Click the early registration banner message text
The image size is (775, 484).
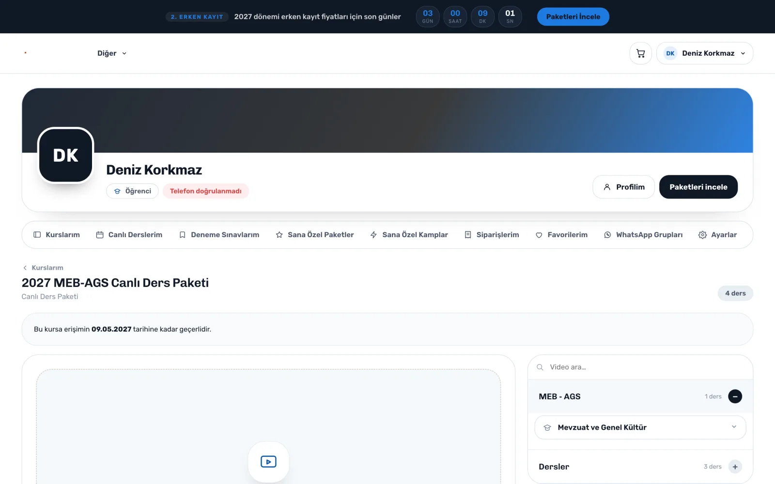click(x=317, y=17)
